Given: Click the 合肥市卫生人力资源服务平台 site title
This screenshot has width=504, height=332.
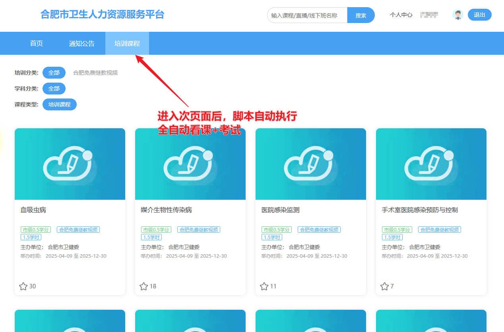Looking at the screenshot, I should tap(103, 15).
